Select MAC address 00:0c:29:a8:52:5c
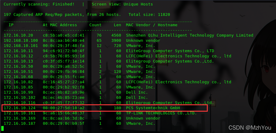Screen dimensions: 276x133 (x=64, y=66)
